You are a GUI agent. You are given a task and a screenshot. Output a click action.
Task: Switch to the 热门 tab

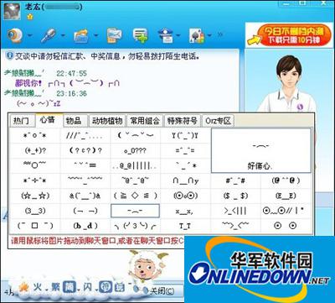[22, 121]
